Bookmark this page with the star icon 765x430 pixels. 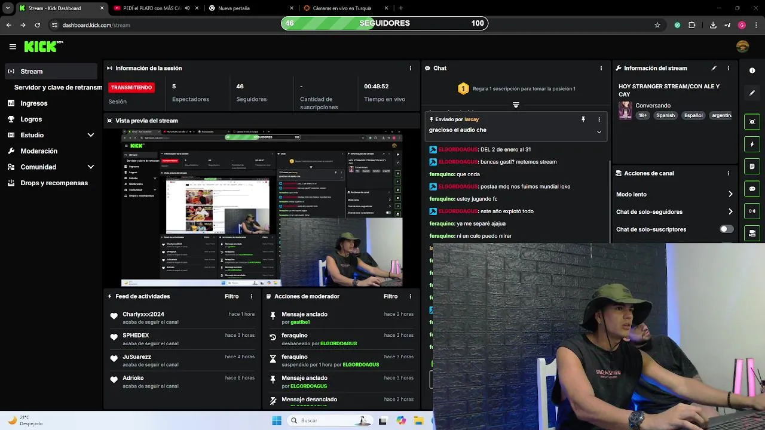[x=657, y=25]
